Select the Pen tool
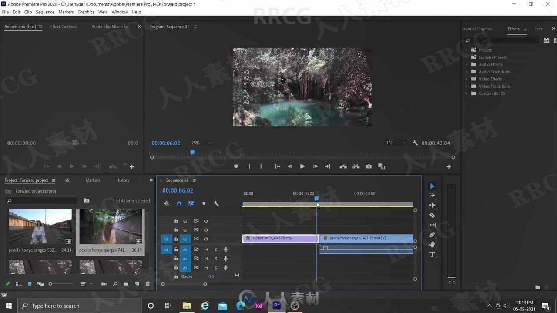The image size is (557, 313). point(432,235)
